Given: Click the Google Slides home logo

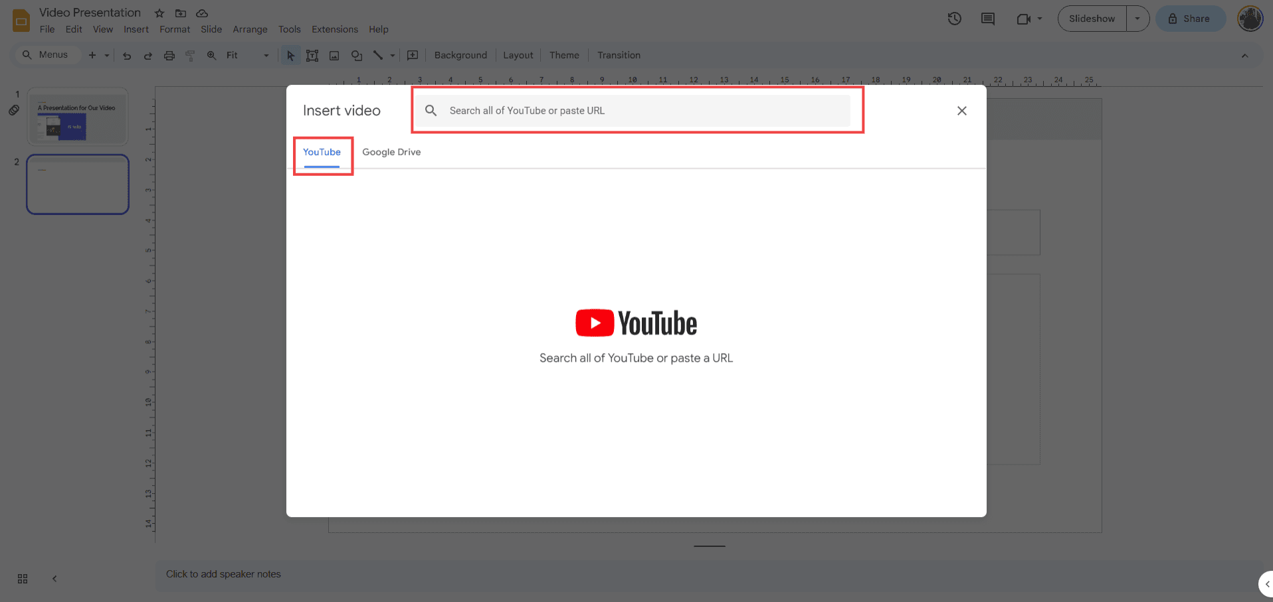Looking at the screenshot, I should point(21,21).
